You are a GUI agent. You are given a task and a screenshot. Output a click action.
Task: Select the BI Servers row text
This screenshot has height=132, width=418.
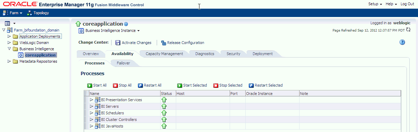tap(110, 106)
